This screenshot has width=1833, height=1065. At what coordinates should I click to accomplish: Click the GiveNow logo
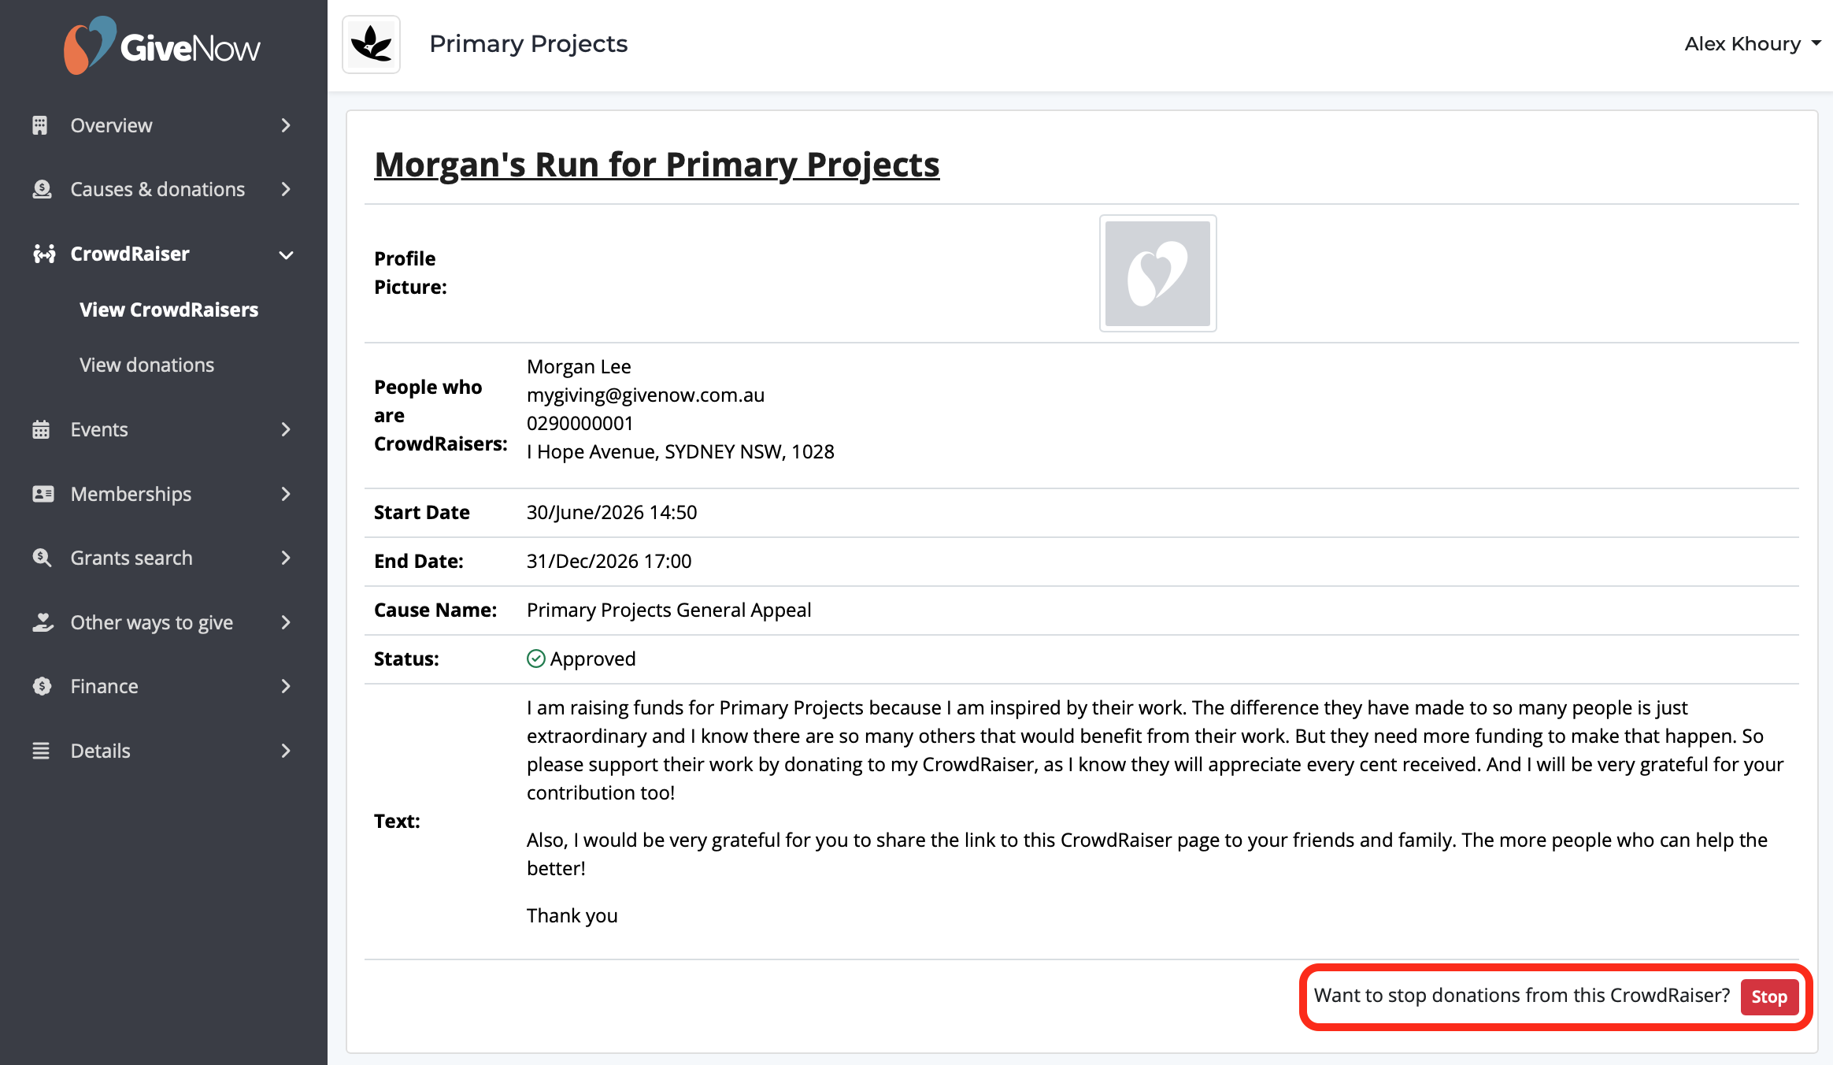click(162, 46)
